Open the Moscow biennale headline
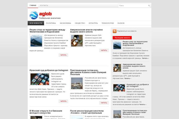This screenshot has height=119, width=179. pos(46,112)
